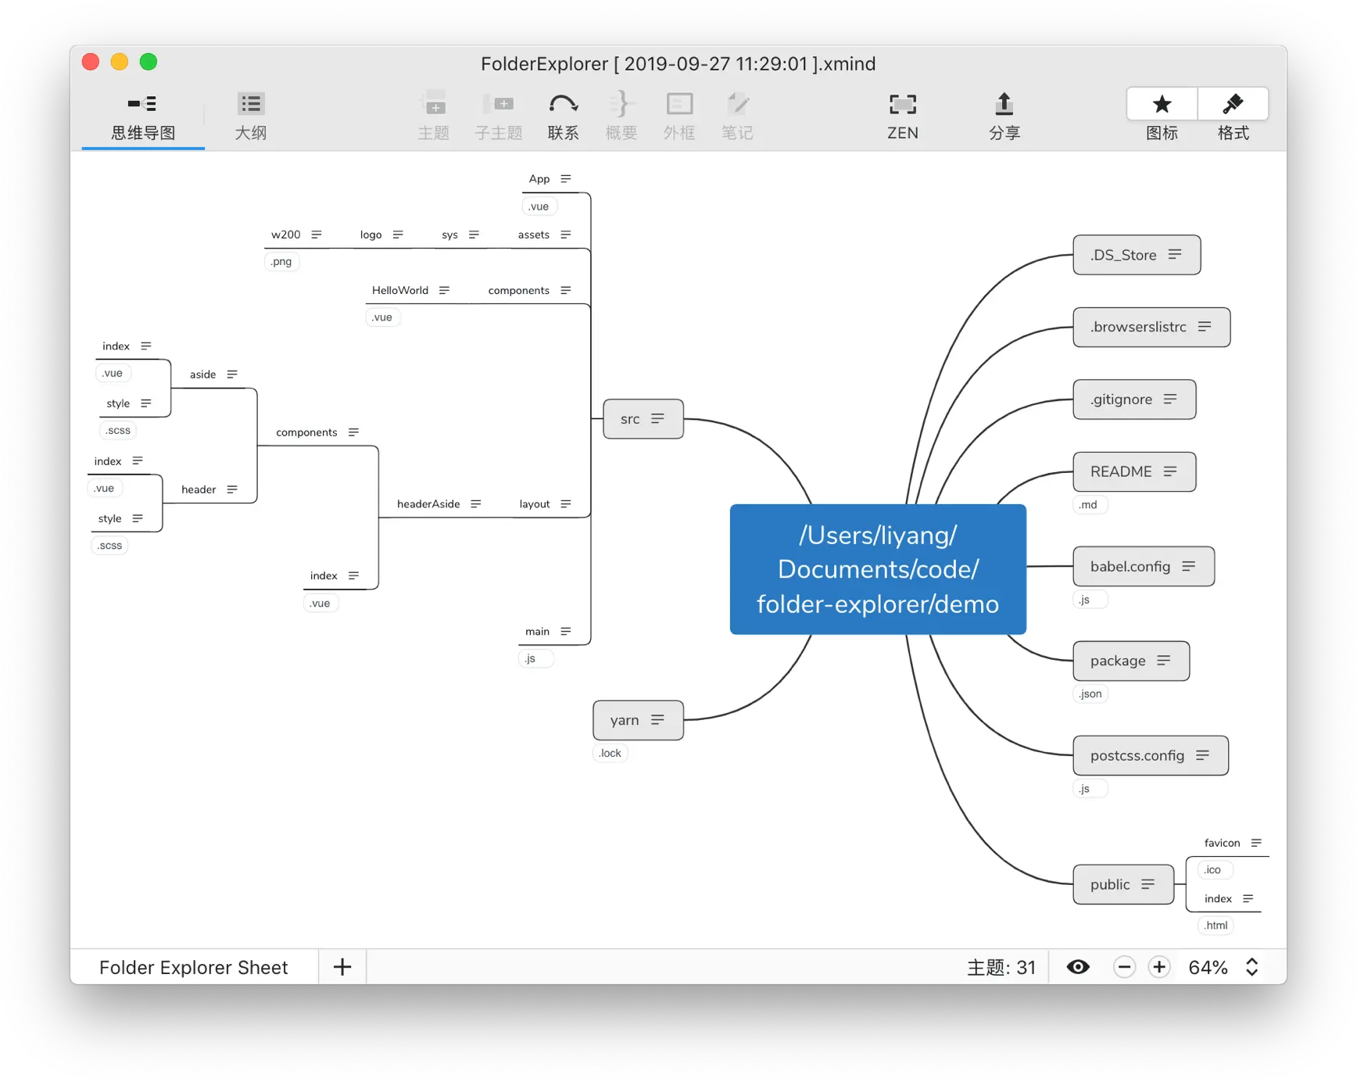1357x1082 pixels.
Task: Click the 子主题 add subtopic icon
Action: 499,104
